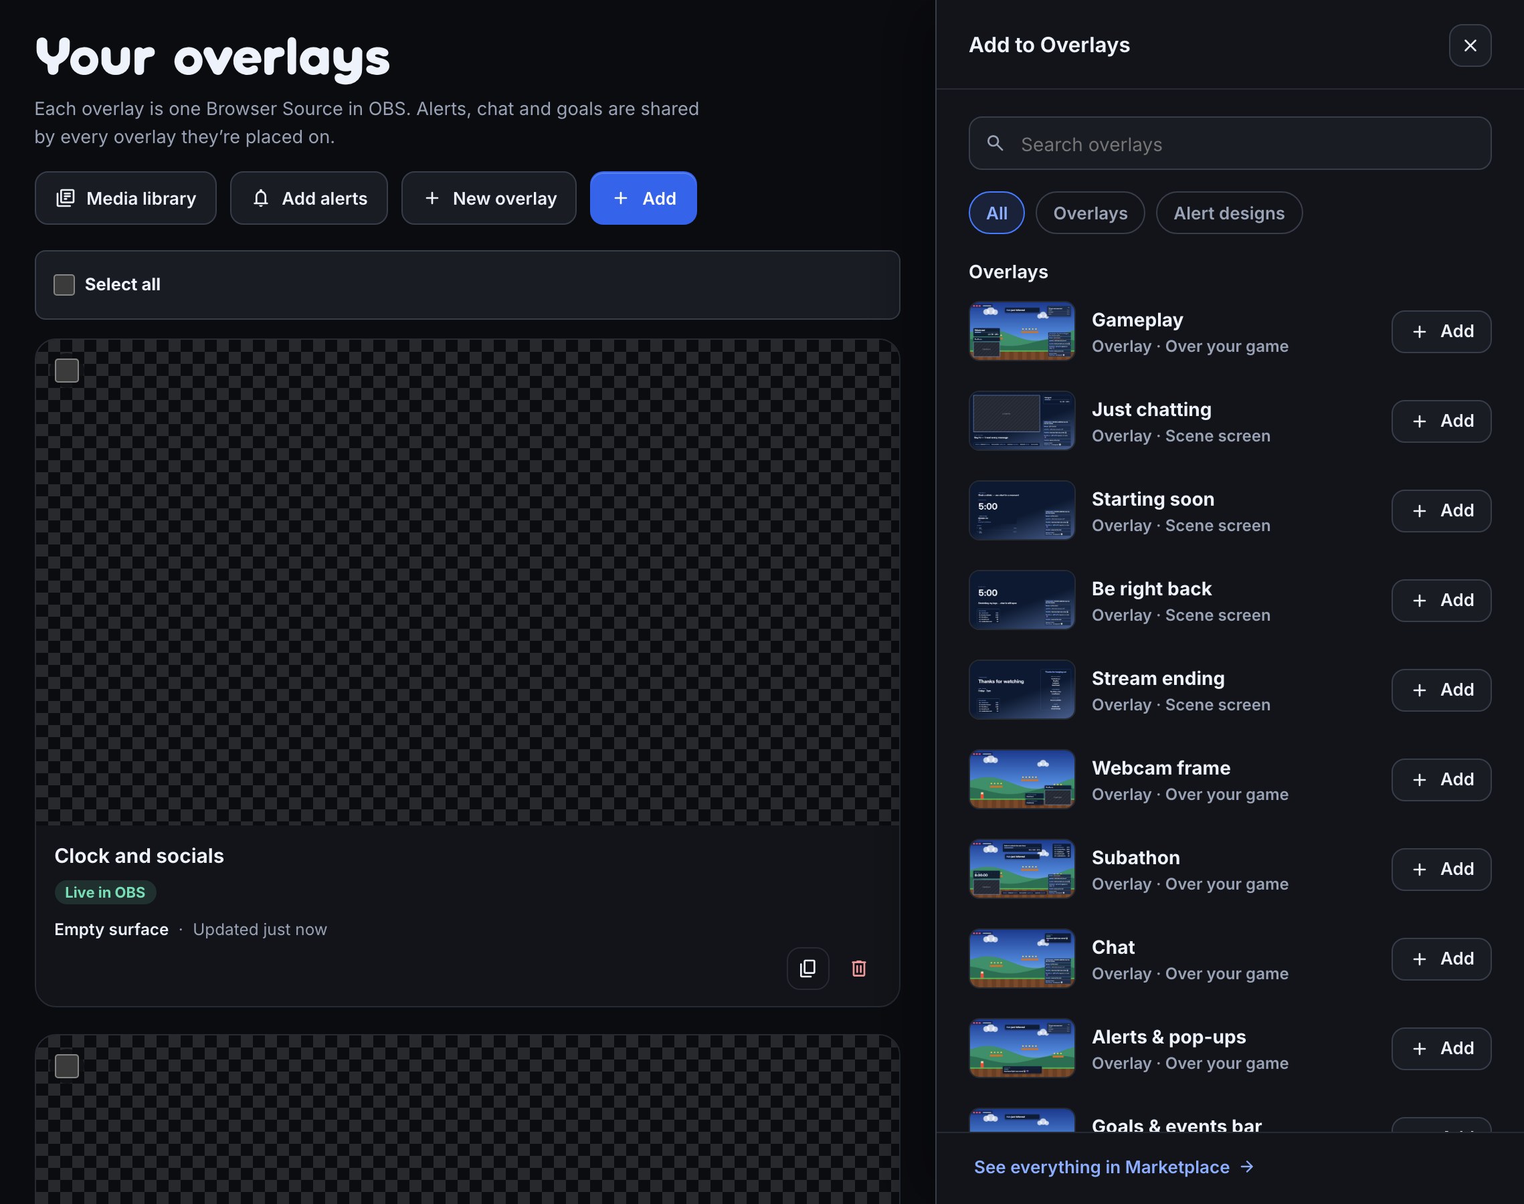
Task: Click the Live in OBS badge
Action: 105,892
